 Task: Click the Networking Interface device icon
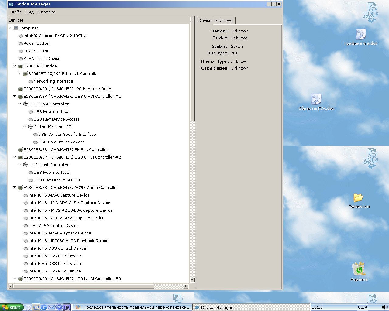pos(30,81)
